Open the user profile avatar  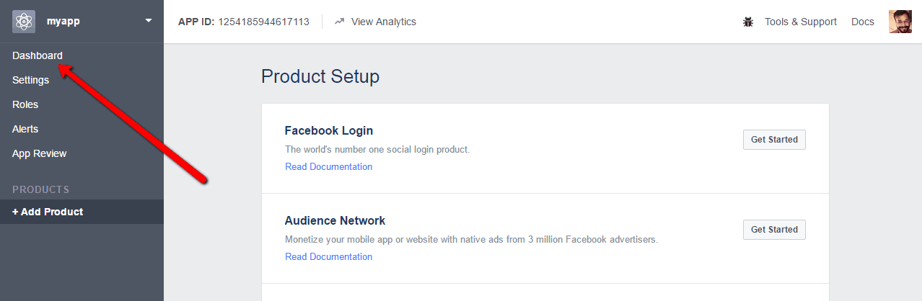pyautogui.click(x=900, y=22)
